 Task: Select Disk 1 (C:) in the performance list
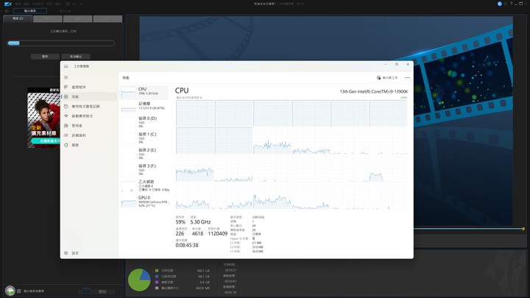(x=144, y=138)
